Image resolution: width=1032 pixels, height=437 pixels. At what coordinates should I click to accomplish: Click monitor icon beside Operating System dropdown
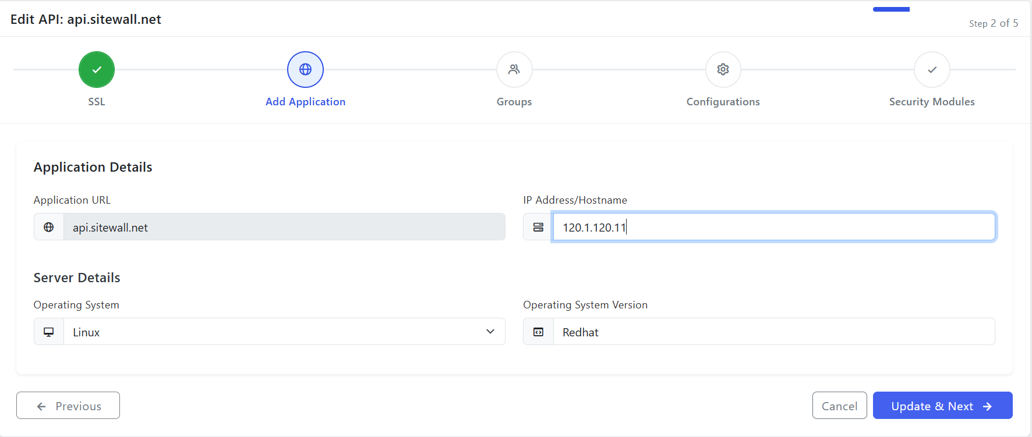pyautogui.click(x=49, y=332)
